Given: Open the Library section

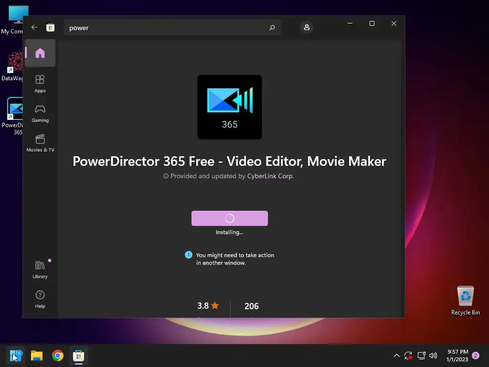Looking at the screenshot, I should tap(40, 270).
